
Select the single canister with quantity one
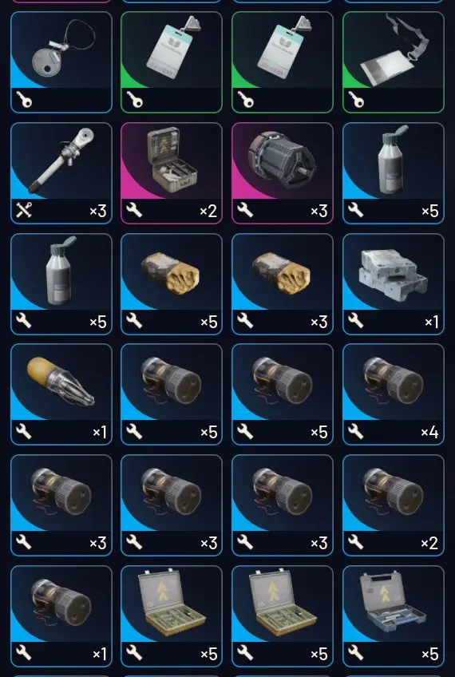[61, 616]
